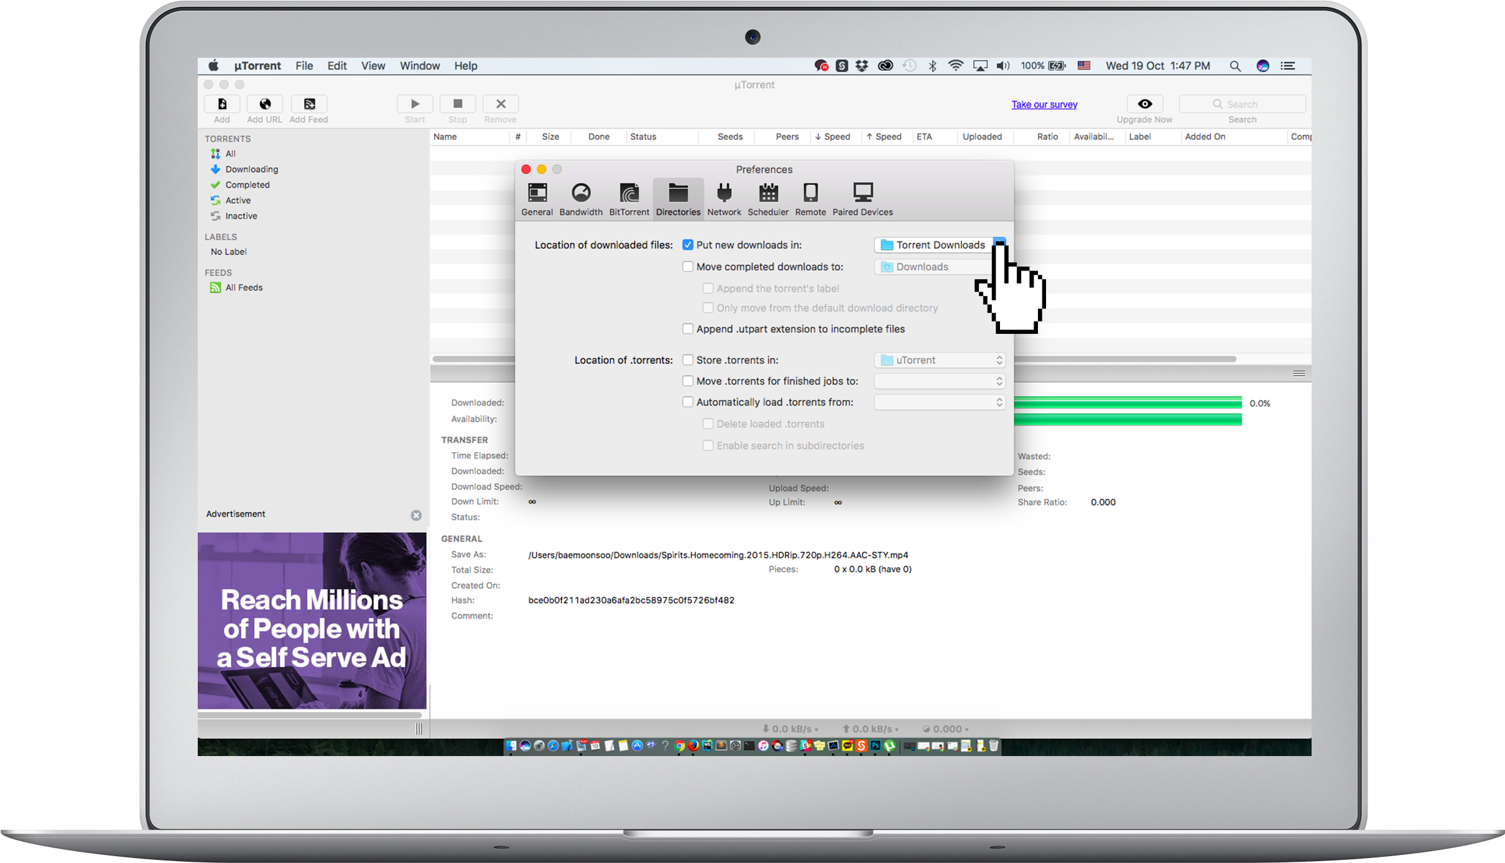Expand the uTorrent .torrents location picker
This screenshot has height=863, width=1505.
coord(998,359)
